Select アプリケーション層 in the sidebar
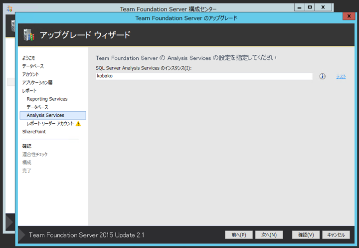Image resolution: width=359 pixels, height=248 pixels. coord(37,82)
